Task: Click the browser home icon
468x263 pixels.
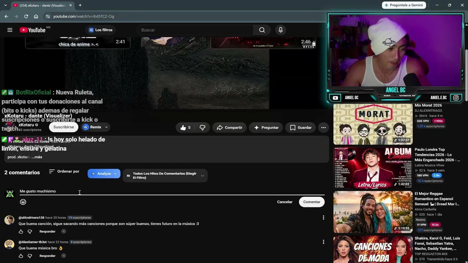Action: [x=36, y=16]
